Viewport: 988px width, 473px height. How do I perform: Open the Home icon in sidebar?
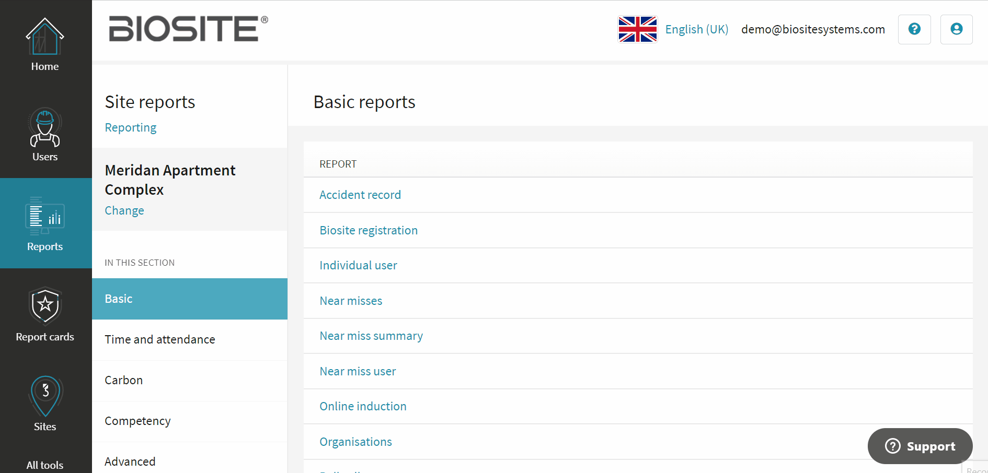click(x=45, y=37)
